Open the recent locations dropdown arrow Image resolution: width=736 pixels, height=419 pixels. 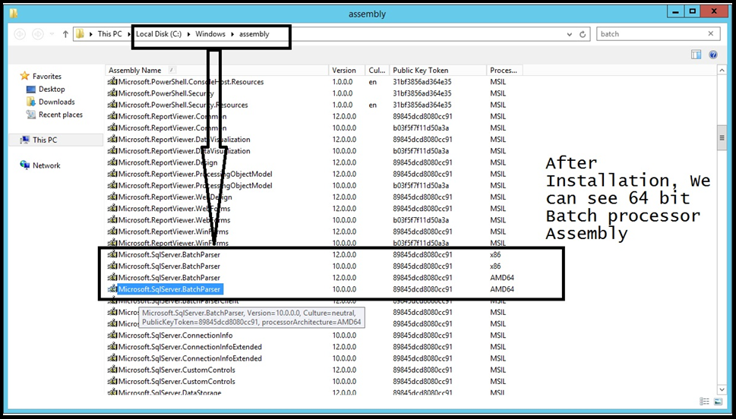52,34
